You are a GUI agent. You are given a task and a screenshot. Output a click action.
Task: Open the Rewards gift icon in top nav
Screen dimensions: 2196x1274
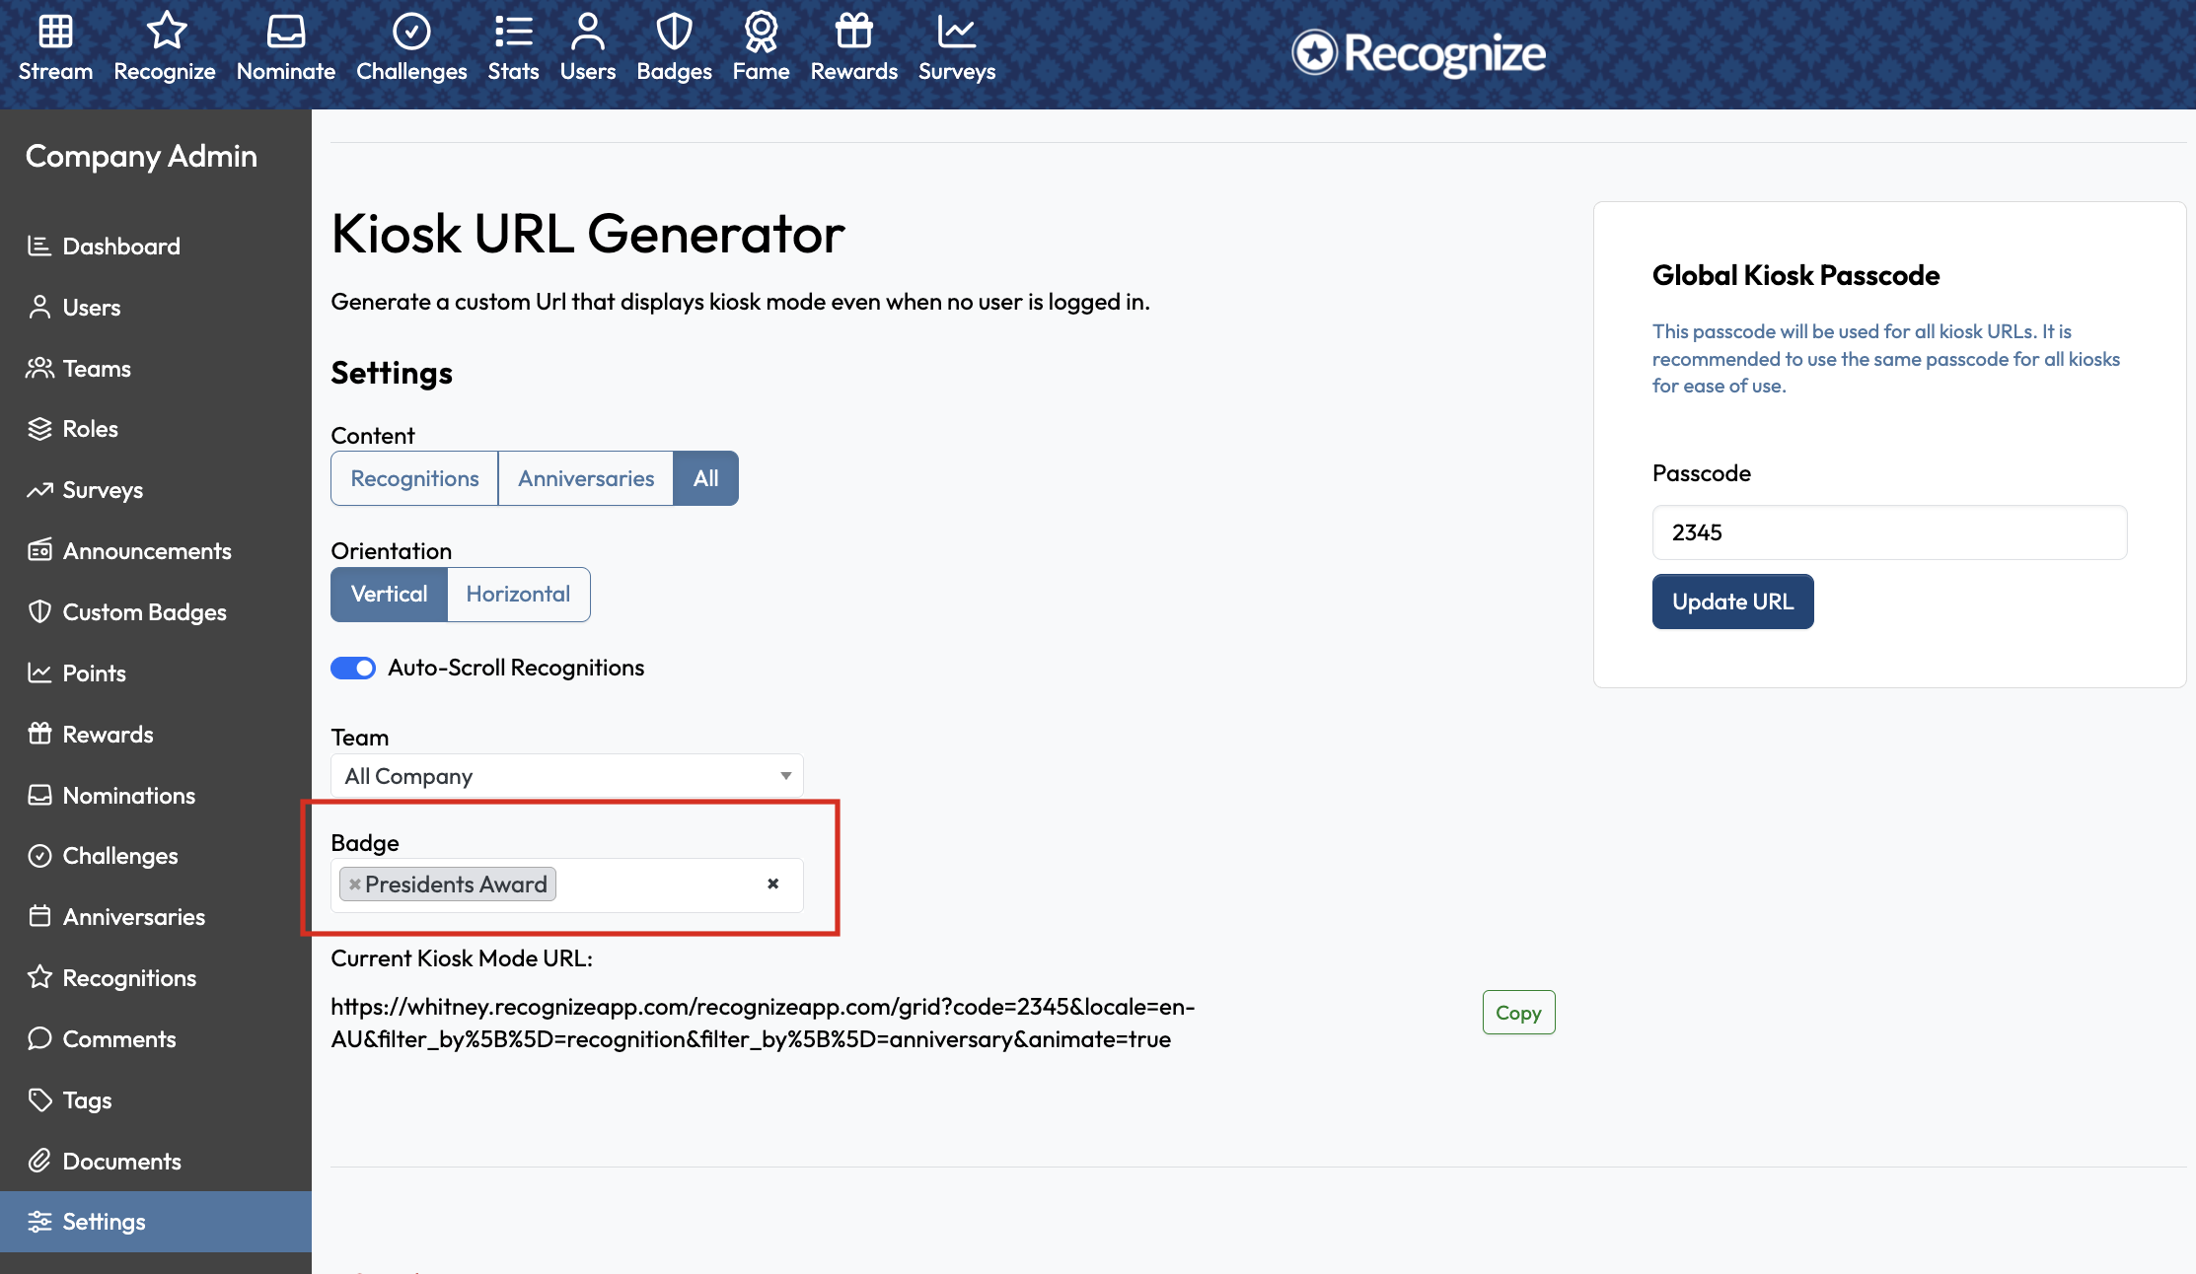[x=853, y=32]
